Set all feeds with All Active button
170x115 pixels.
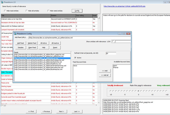[44, 43]
